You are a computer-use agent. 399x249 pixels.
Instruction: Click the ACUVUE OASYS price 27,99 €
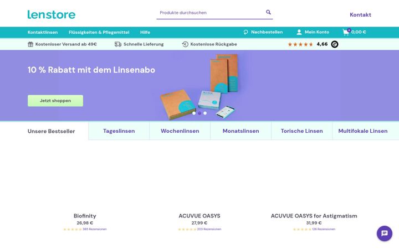[x=199, y=223]
